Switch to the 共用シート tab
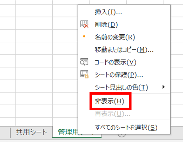The height and width of the screenshot is (142, 183). click(x=31, y=132)
